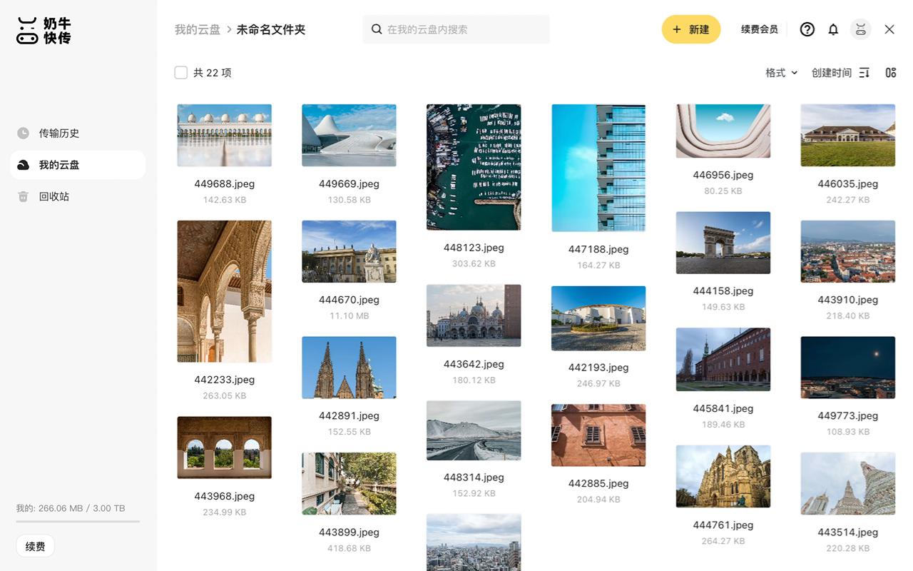Click the clock icon beside 传输历史

pyautogui.click(x=24, y=133)
